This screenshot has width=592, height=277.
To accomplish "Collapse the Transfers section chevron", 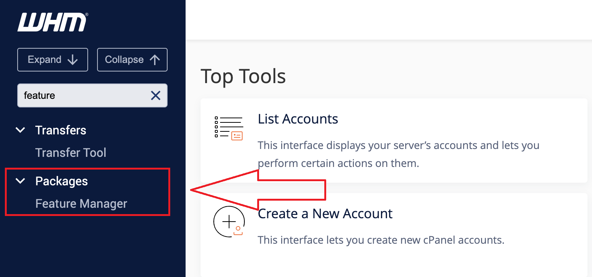I will pos(20,130).
